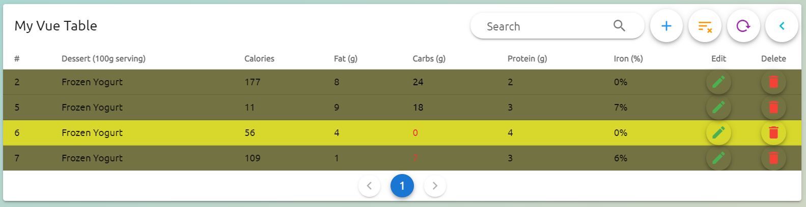The height and width of the screenshot is (207, 806).
Task: Go to next page arrow
Action: (x=435, y=186)
